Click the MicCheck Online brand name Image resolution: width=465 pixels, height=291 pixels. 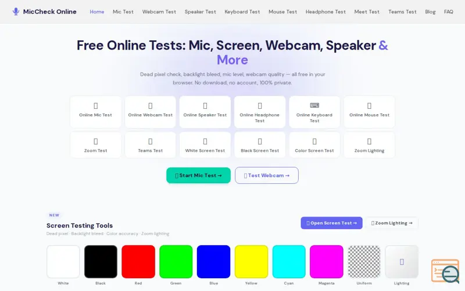pyautogui.click(x=50, y=12)
